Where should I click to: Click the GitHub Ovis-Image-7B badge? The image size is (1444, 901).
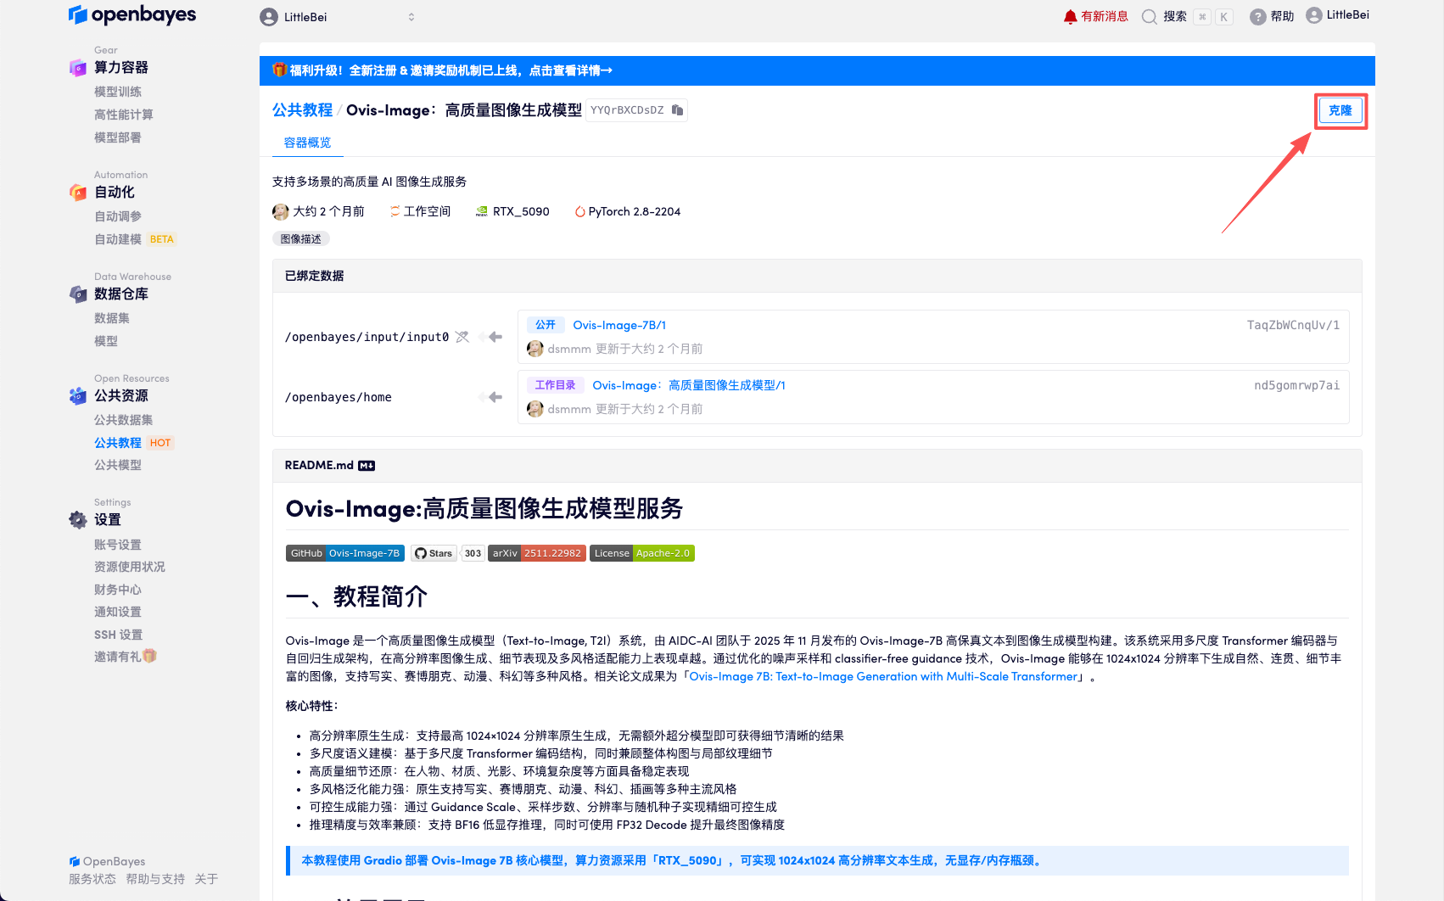point(345,553)
